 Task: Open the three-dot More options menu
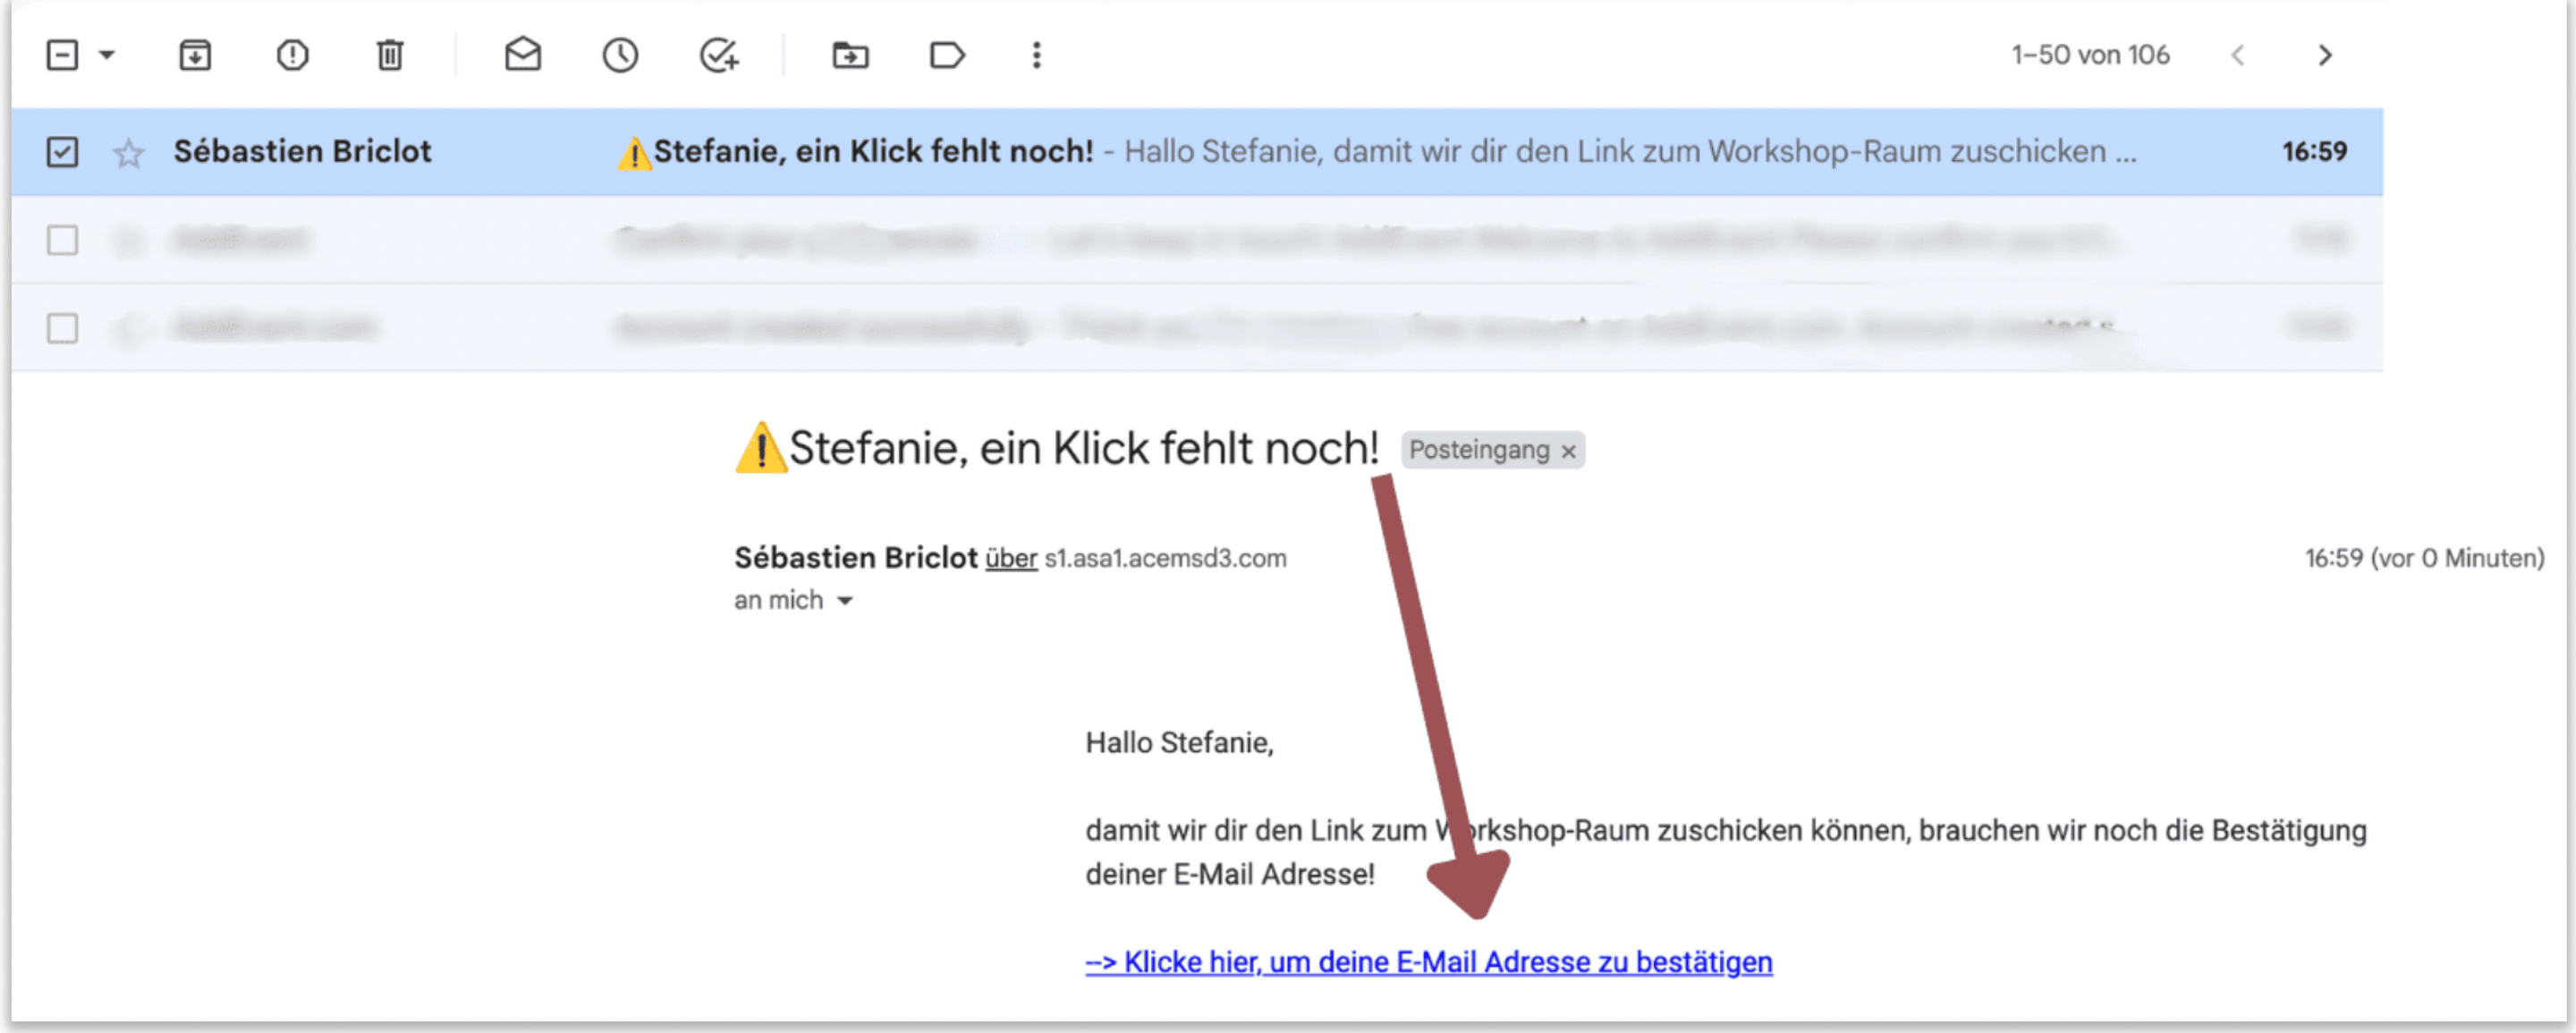1036,55
